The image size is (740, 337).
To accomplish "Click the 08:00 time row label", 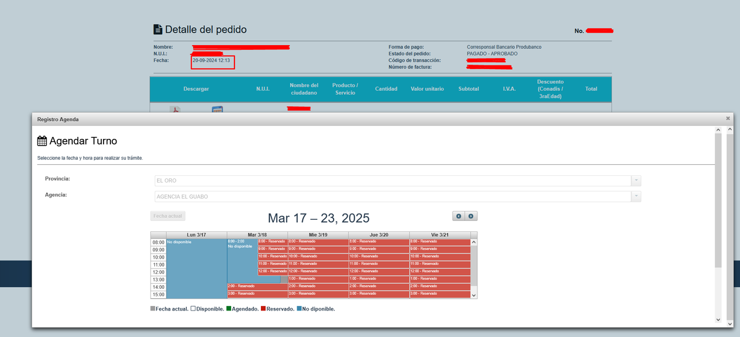I will (158, 243).
